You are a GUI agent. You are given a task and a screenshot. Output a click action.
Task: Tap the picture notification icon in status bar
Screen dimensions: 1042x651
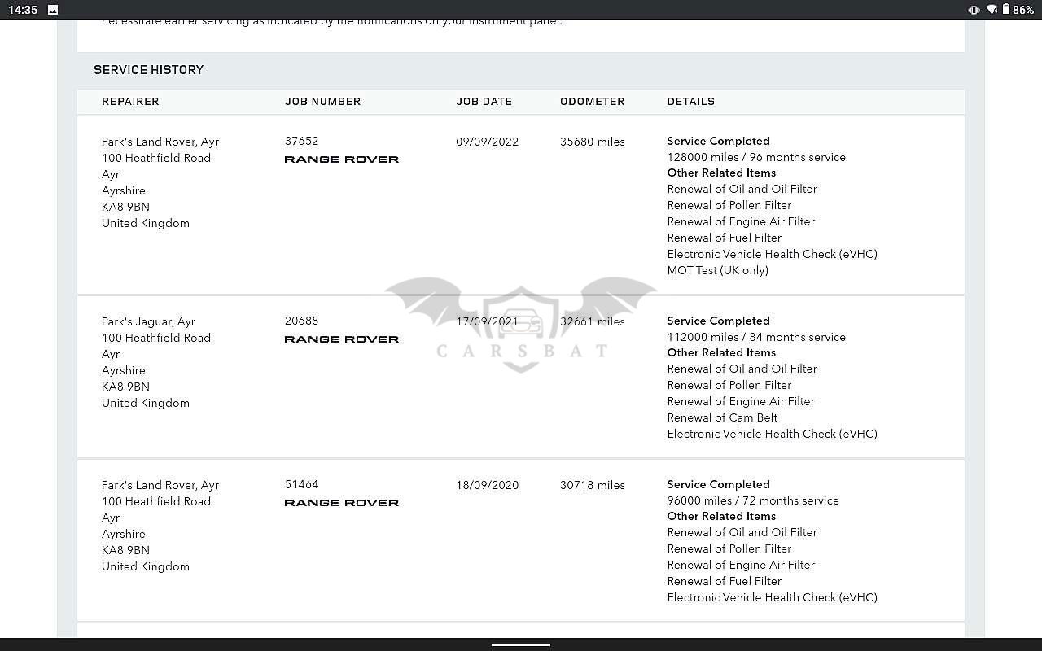click(x=53, y=10)
